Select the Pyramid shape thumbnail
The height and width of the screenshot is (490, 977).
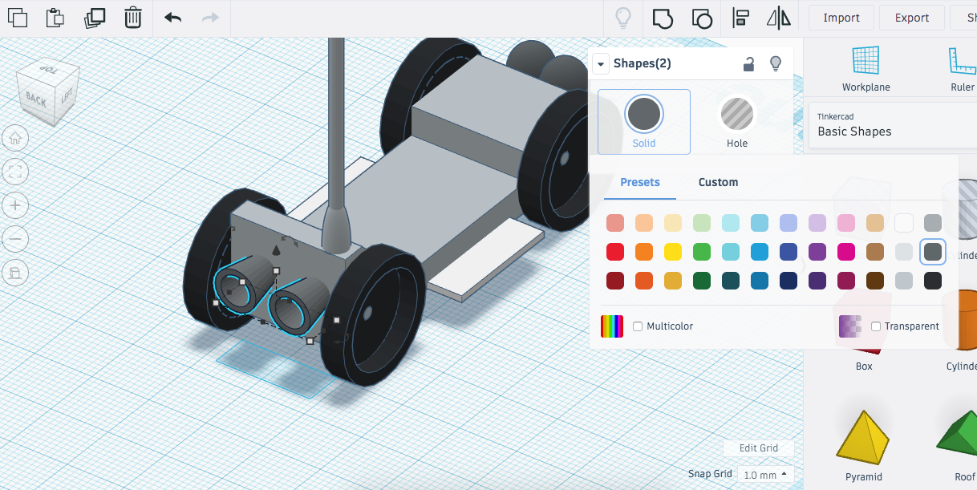pos(863,436)
